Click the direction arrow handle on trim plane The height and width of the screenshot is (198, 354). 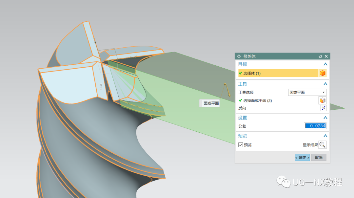pyautogui.click(x=227, y=90)
